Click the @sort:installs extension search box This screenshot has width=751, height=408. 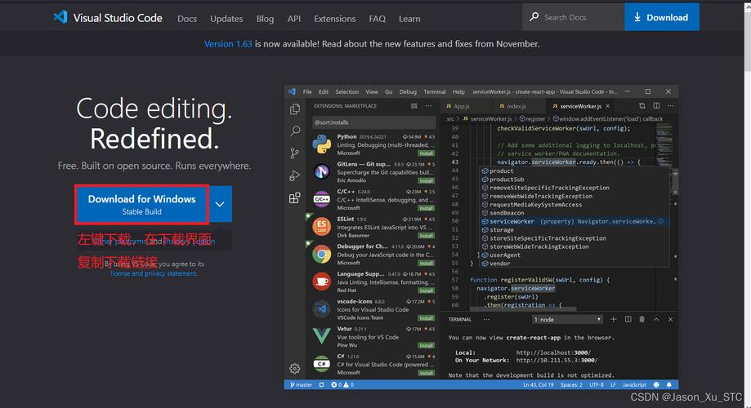(374, 122)
